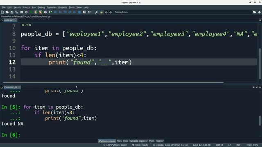The image size is (262, 147).
Task: Open the file switcher list icon
Action: point(21,12)
